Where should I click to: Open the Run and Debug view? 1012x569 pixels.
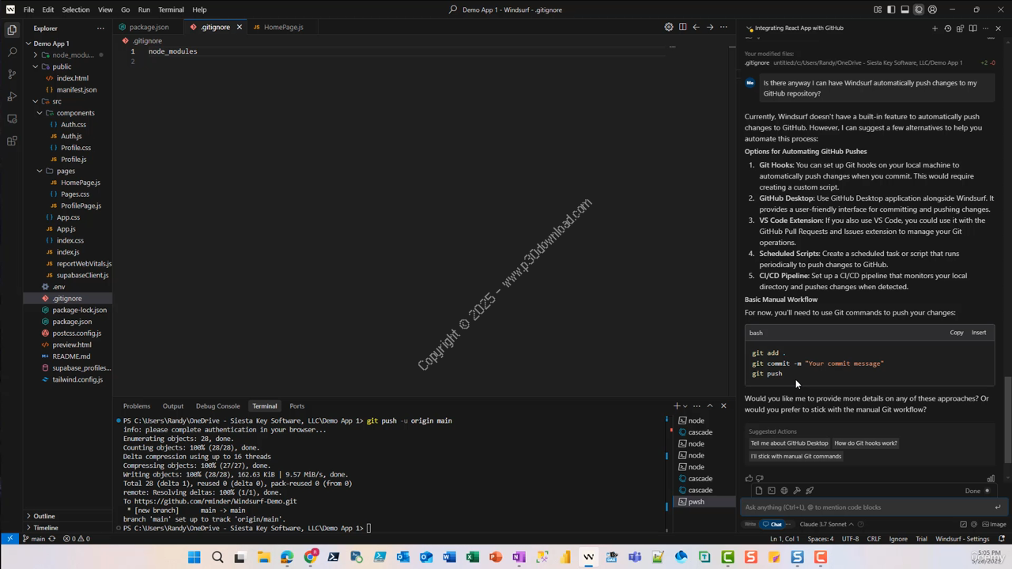pos(12,96)
